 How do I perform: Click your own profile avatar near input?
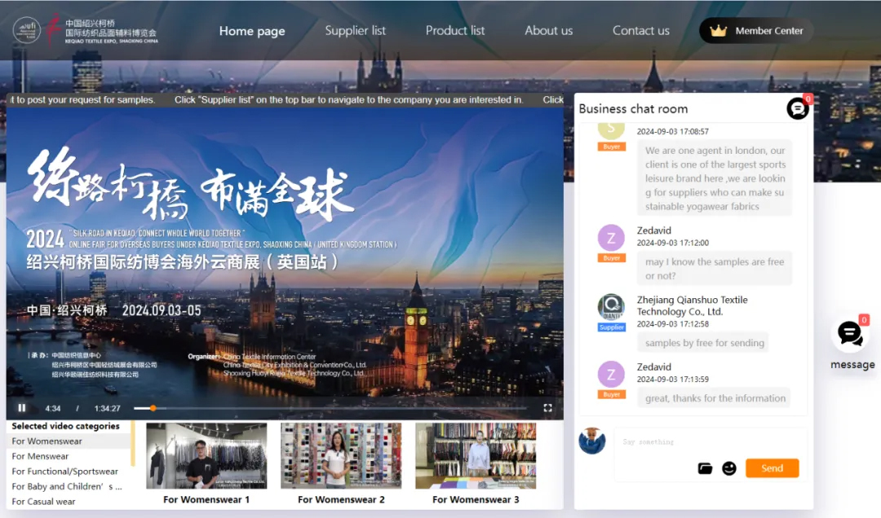(x=592, y=441)
